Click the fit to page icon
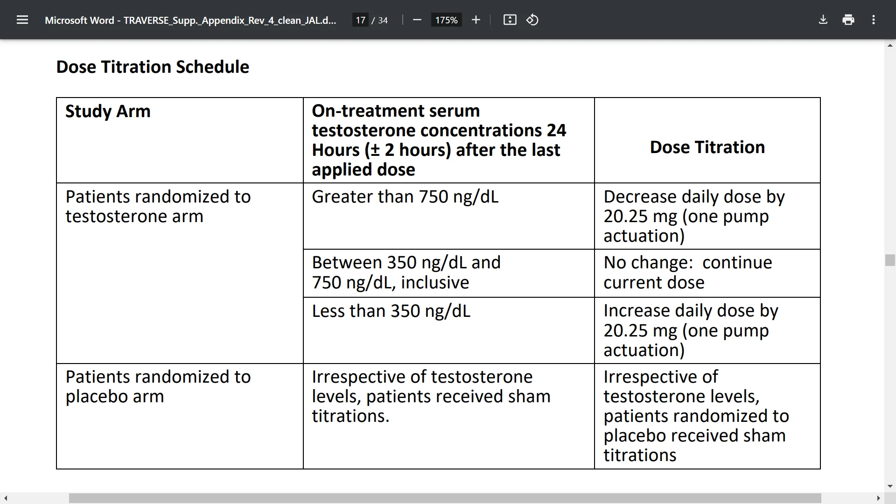 tap(510, 20)
